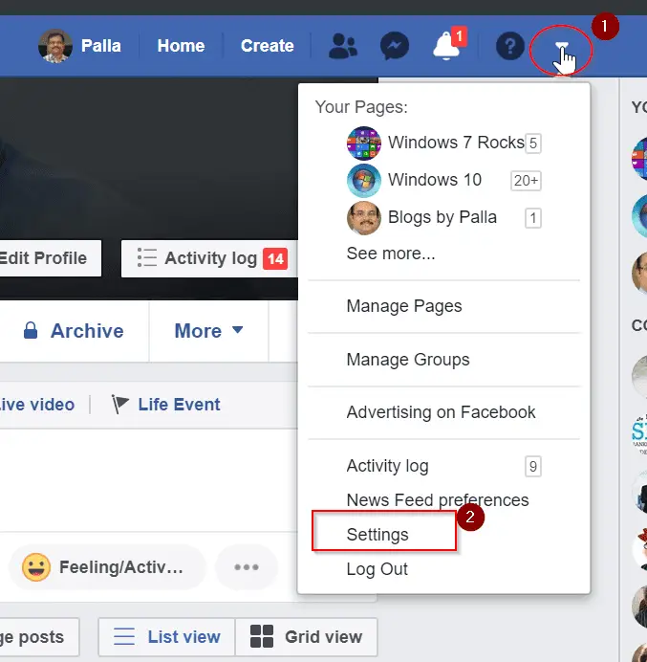Add a Life Event
The width and height of the screenshot is (647, 662).
click(x=165, y=405)
